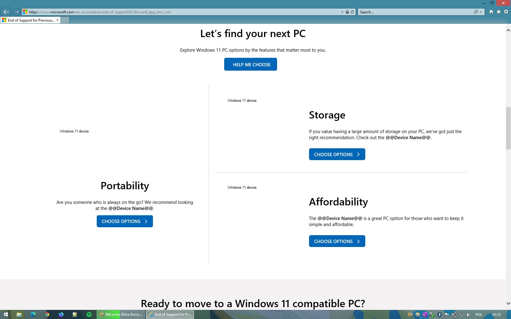511x319 pixels.
Task: Click the 01:12 system clock
Action: (496, 315)
